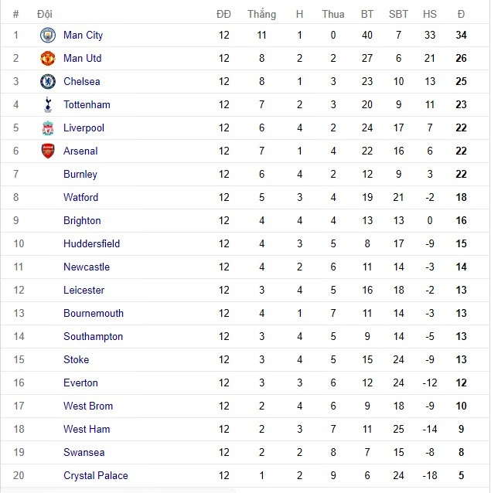
Task: Click the SBT column header
Action: [398, 14]
